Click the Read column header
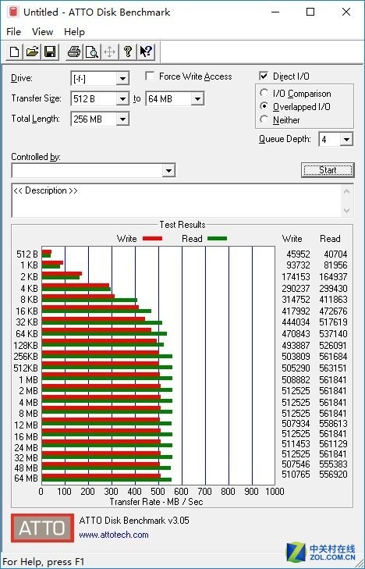 pos(330,239)
